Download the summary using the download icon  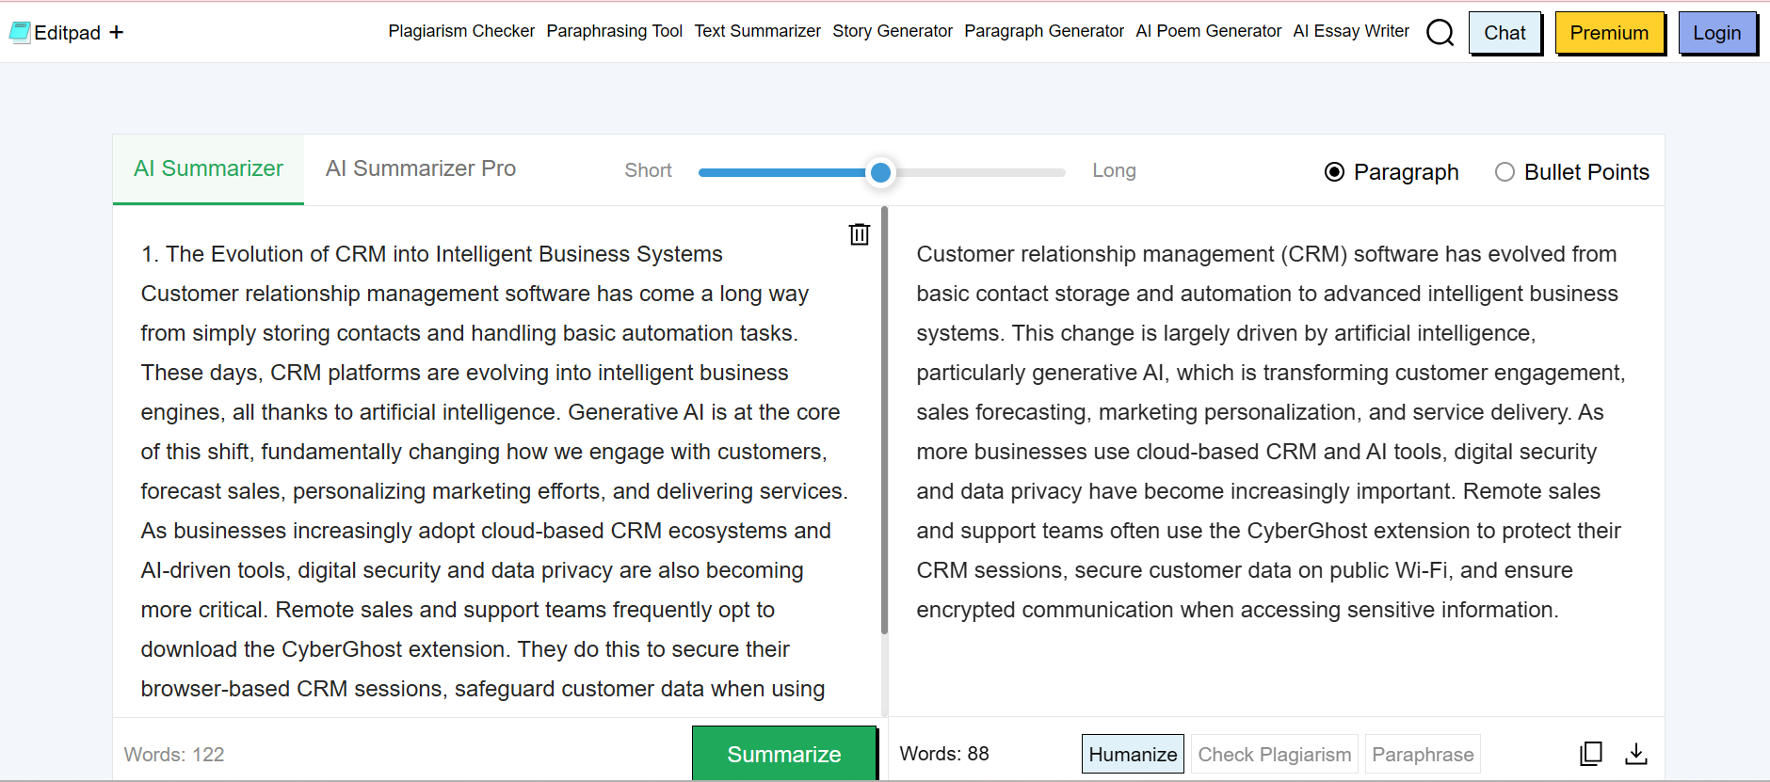1636,754
